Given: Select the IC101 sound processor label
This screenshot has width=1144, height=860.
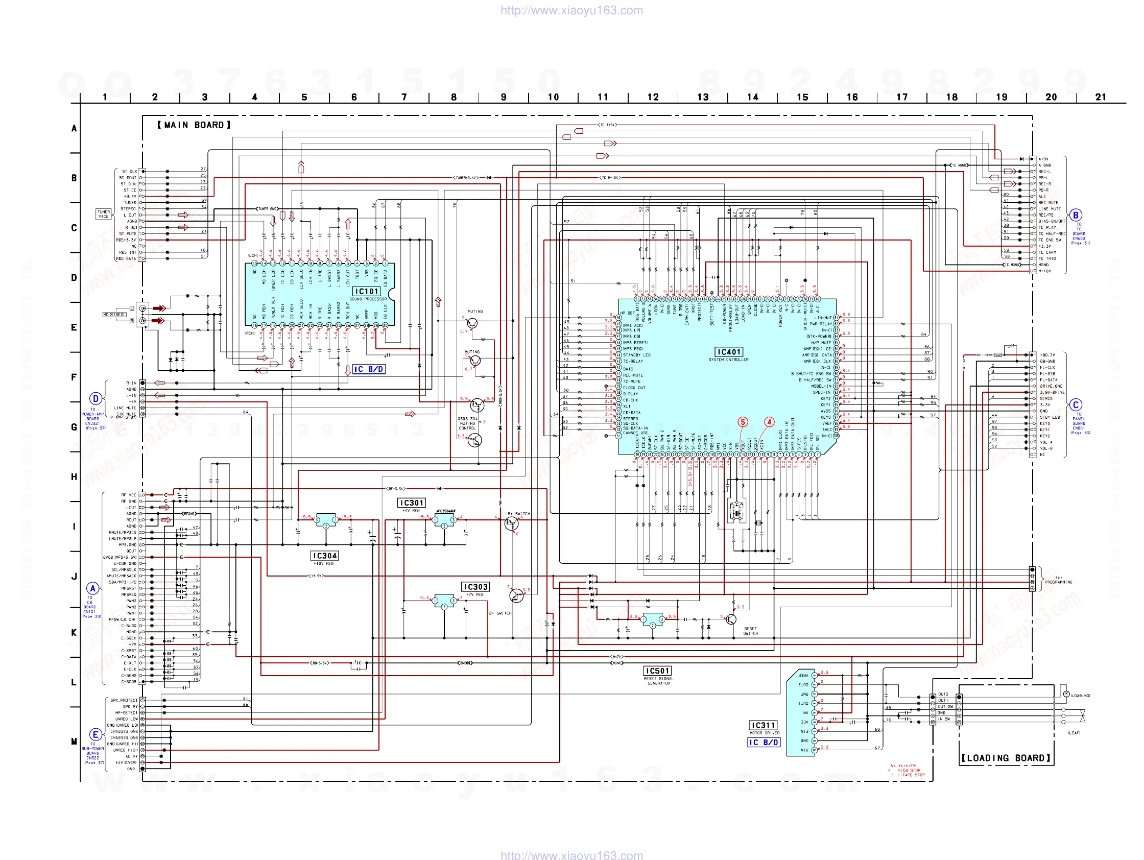Looking at the screenshot, I should click(367, 292).
